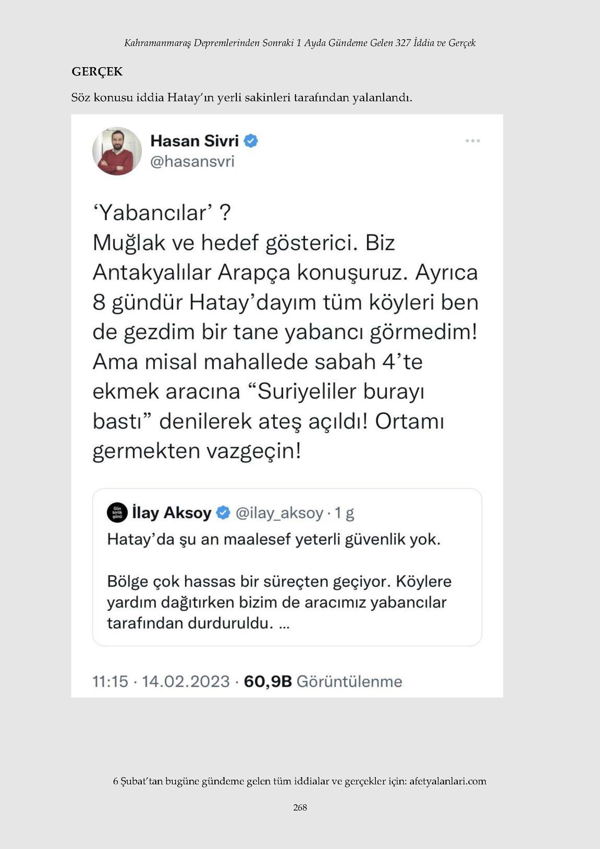600x849 pixels.
Task: Open the Hasan Sivri display name
Action: tap(194, 141)
